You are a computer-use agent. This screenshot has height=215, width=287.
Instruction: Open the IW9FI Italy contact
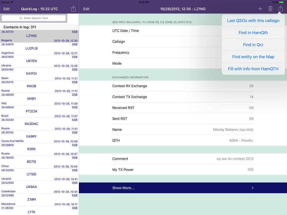click(x=39, y=99)
